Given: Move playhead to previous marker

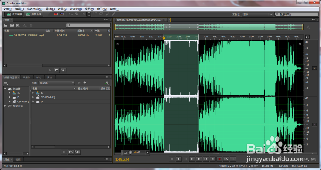Looking at the screenshot, I should pyautogui.click(x=192, y=159).
